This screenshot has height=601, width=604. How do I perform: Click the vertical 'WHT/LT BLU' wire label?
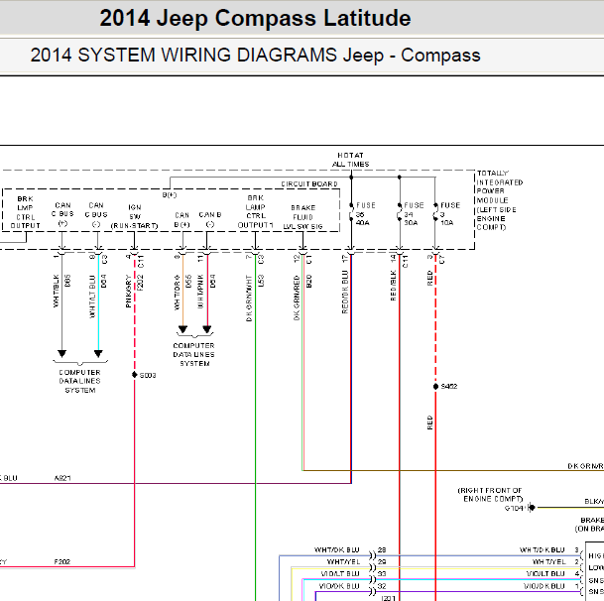(92, 297)
